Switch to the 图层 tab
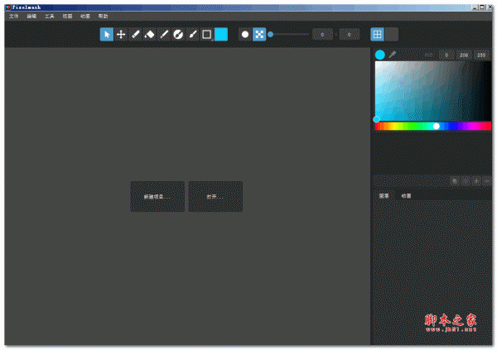497x350 pixels. point(384,196)
